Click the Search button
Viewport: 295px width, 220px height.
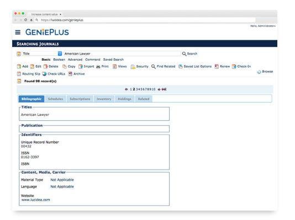pos(190,53)
